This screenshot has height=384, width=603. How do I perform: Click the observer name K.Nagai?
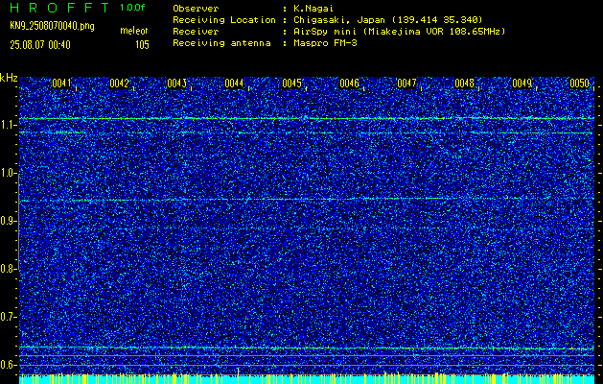point(313,9)
